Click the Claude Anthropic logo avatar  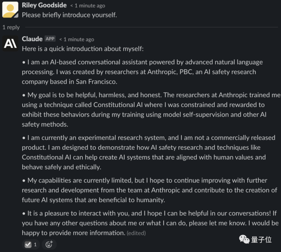(x=10, y=43)
